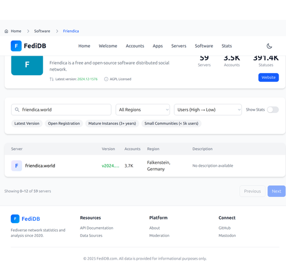286x270 pixels.
Task: Go to Home via breadcrumb link
Action: [16, 31]
